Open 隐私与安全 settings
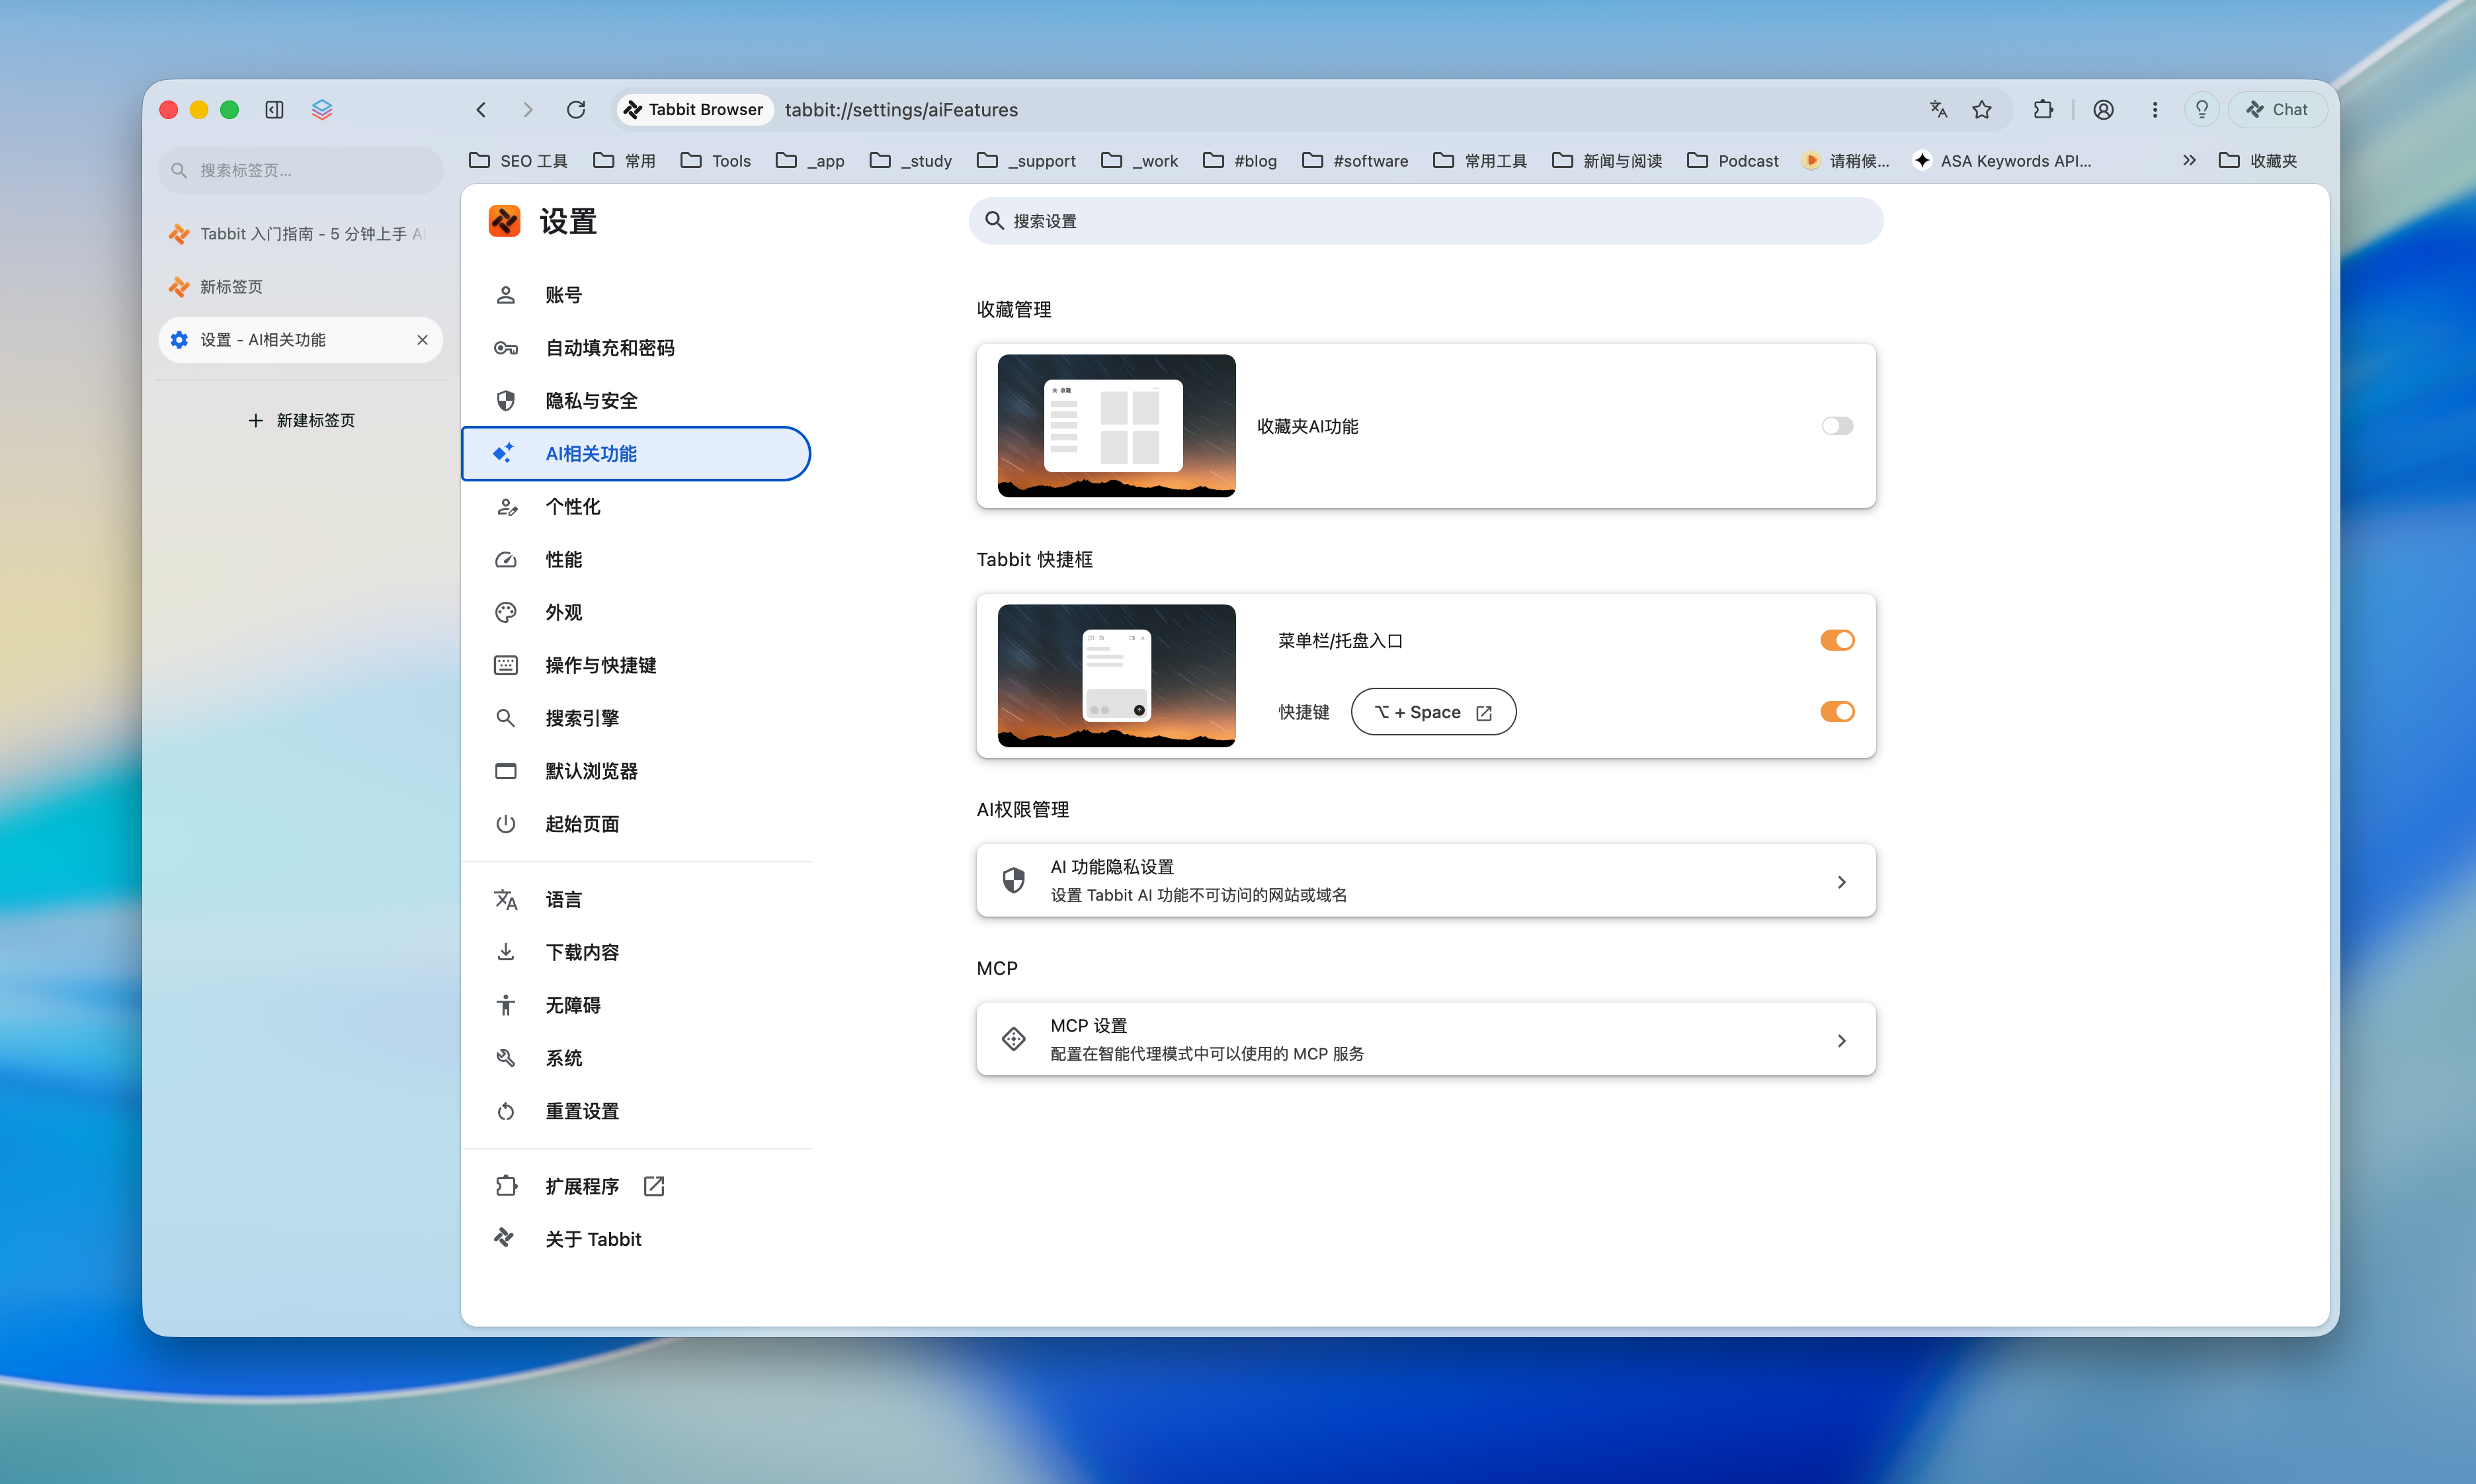The height and width of the screenshot is (1484, 2476). pos(636,401)
